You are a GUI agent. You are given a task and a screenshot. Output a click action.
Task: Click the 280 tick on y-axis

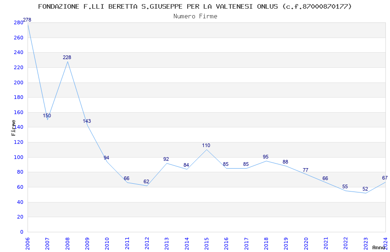[19, 22]
